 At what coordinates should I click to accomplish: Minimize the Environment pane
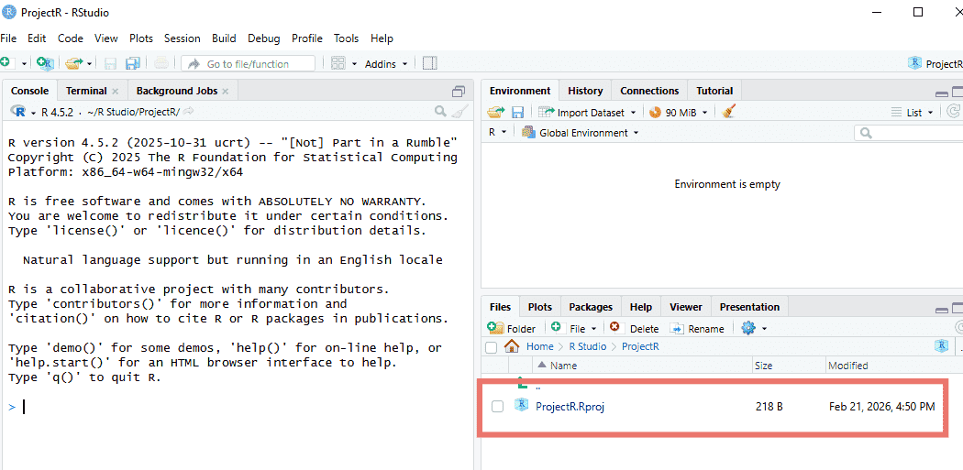click(x=941, y=93)
